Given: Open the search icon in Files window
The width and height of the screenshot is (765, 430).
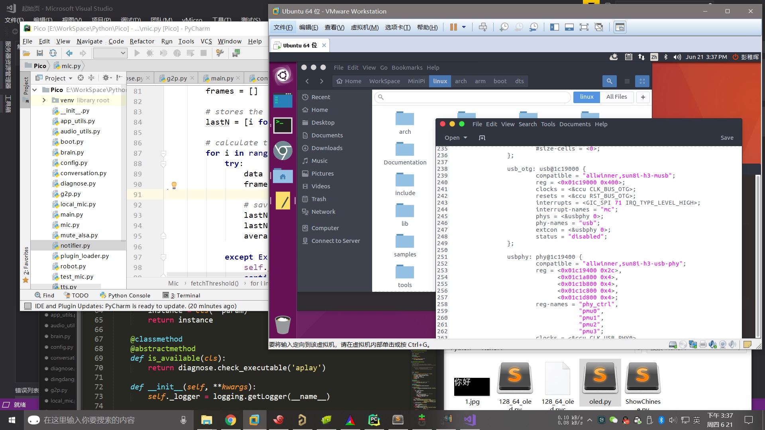Looking at the screenshot, I should pyautogui.click(x=609, y=81).
